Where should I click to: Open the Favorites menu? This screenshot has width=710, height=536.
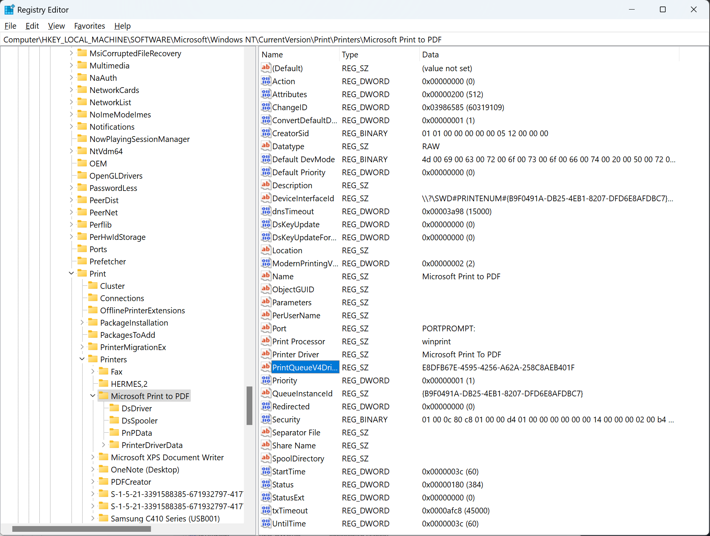89,26
